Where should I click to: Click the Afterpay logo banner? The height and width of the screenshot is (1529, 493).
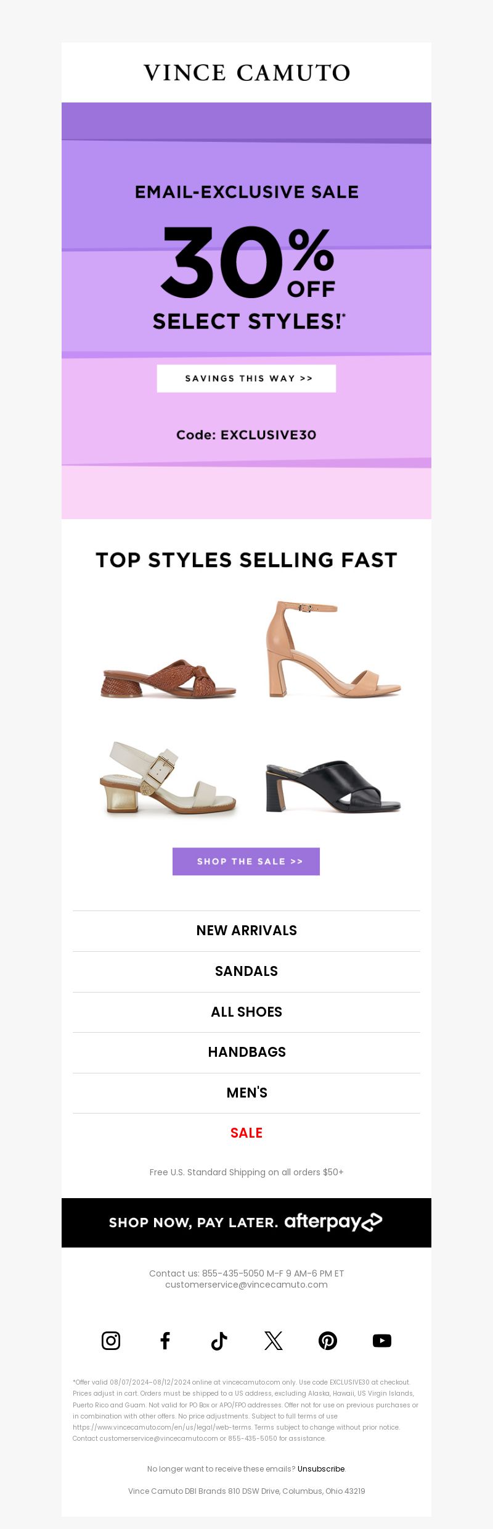(246, 1222)
